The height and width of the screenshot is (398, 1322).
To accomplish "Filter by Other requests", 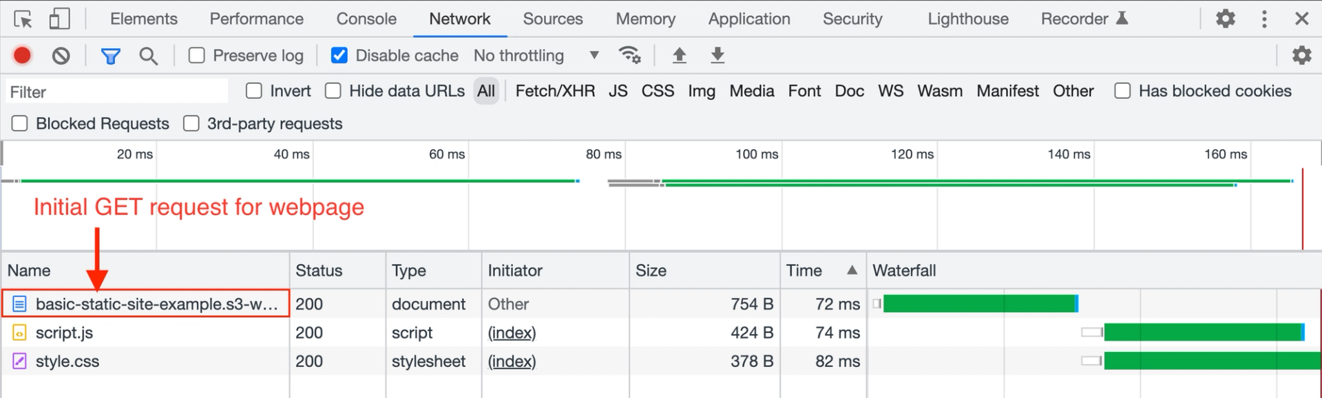I will [1073, 91].
